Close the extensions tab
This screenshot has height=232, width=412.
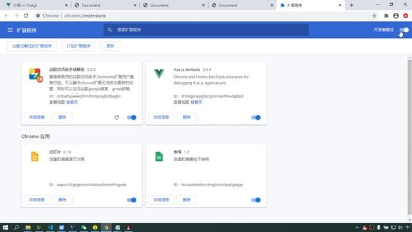point(340,5)
